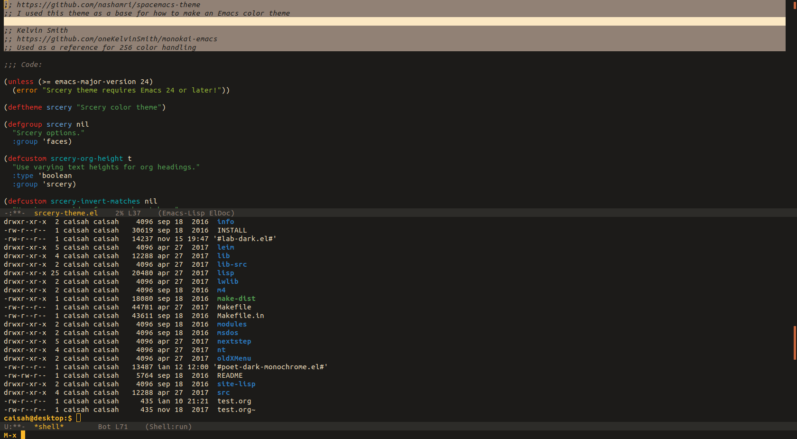Click the M-x minibuffer prompt
The width and height of the screenshot is (797, 439).
point(10,435)
